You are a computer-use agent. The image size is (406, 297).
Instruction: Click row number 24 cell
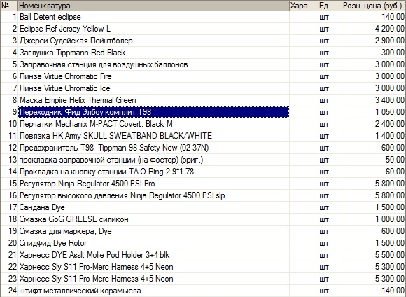pos(9,291)
